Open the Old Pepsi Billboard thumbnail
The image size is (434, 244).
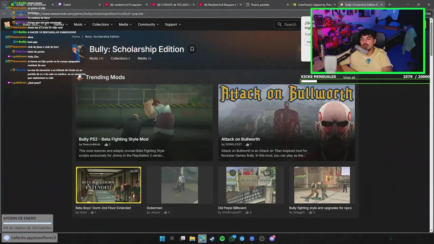(251, 185)
